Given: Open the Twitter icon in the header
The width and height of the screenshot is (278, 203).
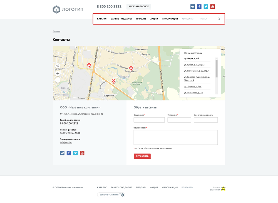Looking at the screenshot, I should [x=206, y=7].
